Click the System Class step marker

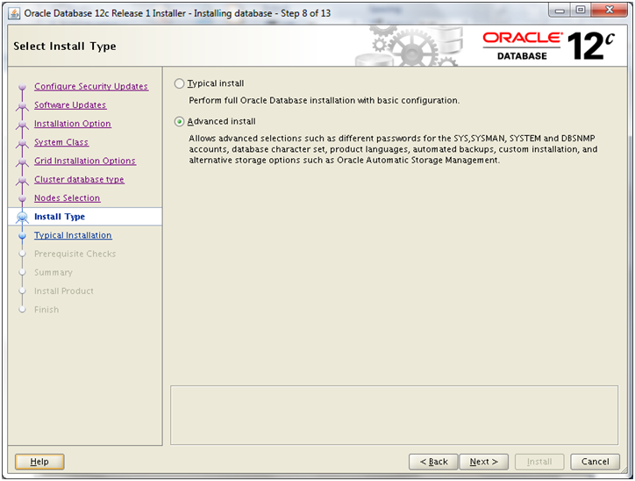tap(22, 143)
